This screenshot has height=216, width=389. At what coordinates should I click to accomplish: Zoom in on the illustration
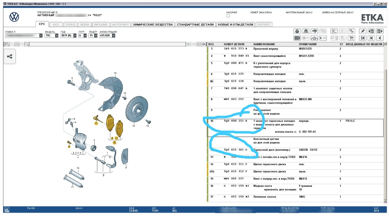(7, 44)
